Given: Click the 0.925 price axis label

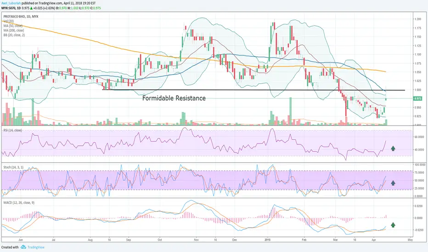Looking at the screenshot, I should tap(417, 116).
